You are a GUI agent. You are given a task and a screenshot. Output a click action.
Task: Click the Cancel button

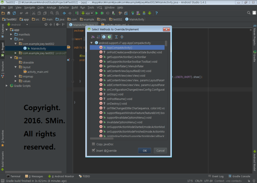coord(160,151)
